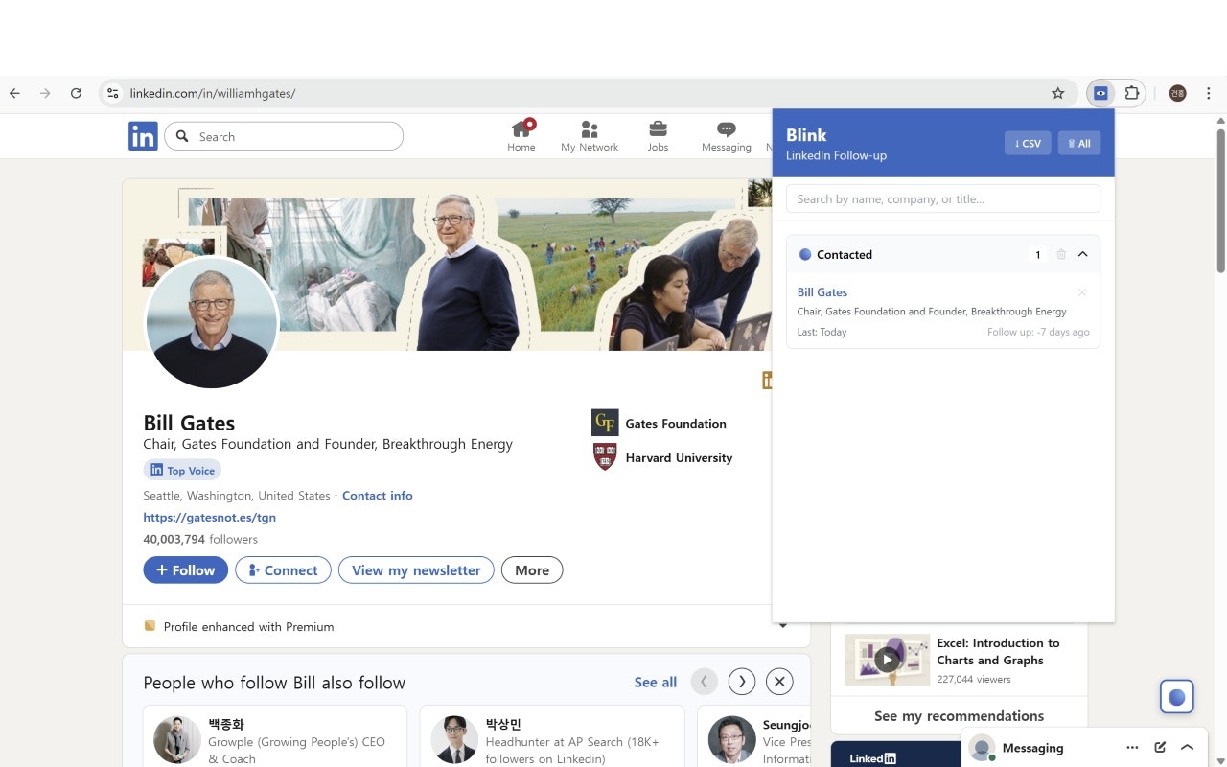Click next arrow in also-follow carousel
Screen dimensions: 1227x767
[742, 682]
